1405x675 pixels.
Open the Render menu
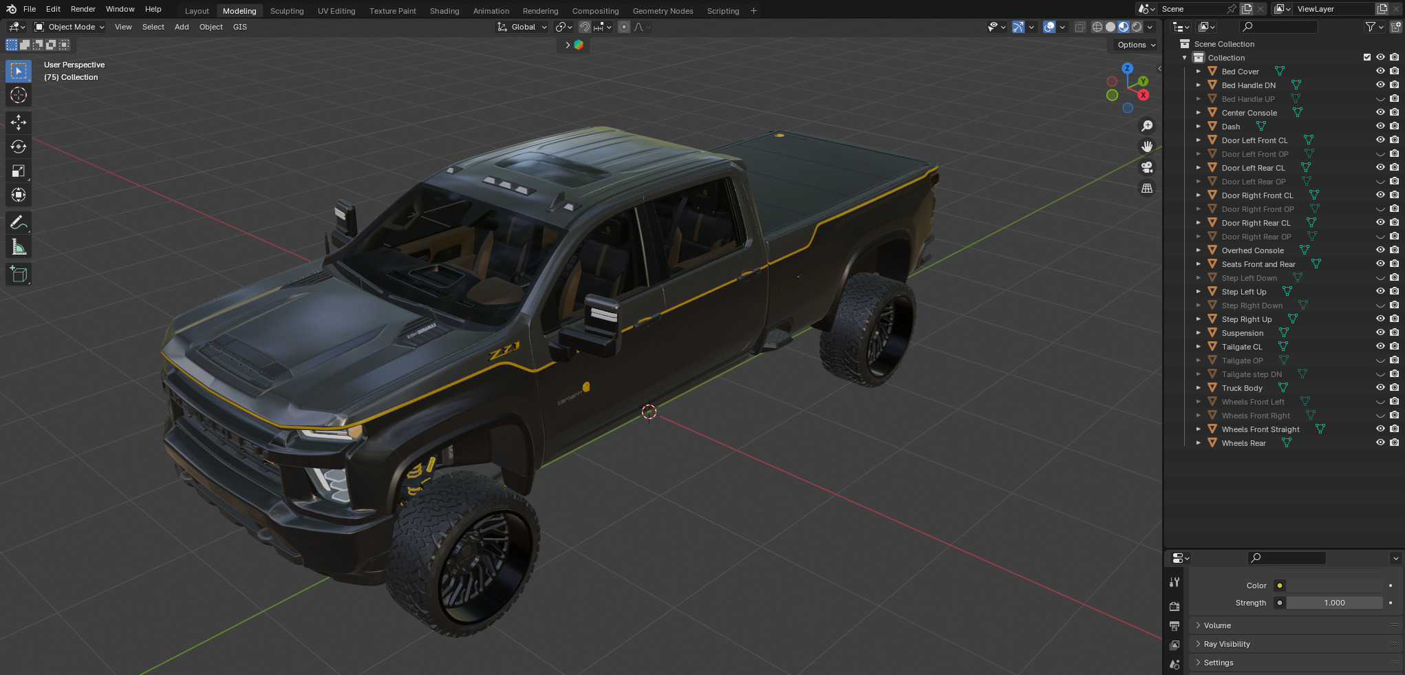(83, 9)
